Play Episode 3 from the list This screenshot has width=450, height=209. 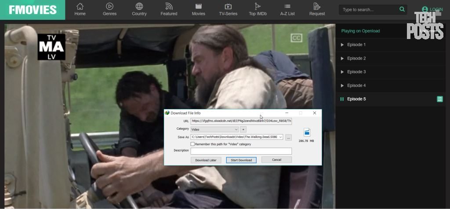click(x=391, y=71)
